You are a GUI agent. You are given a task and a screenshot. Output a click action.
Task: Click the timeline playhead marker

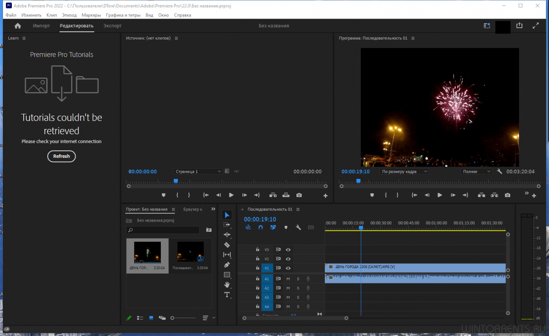361,228
